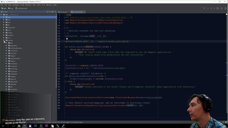Open the View menu
This screenshot has height=128, width=228.
(10, 5)
